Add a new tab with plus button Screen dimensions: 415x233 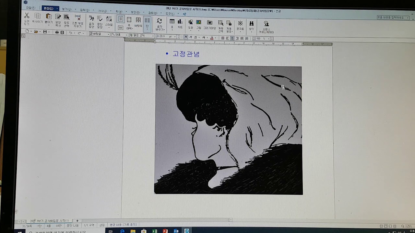[x=77, y=221]
